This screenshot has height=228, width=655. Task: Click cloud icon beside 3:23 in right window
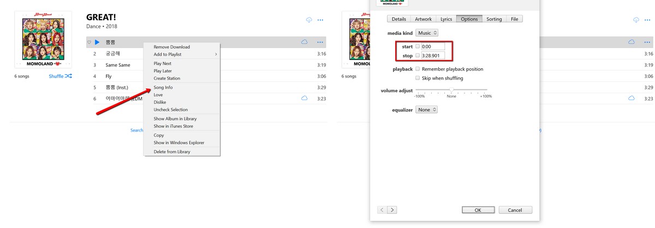tap(632, 98)
